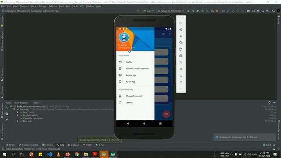Take emulator screenshot with camera icon
Viewport: 281px width, 158px height.
(181, 56)
